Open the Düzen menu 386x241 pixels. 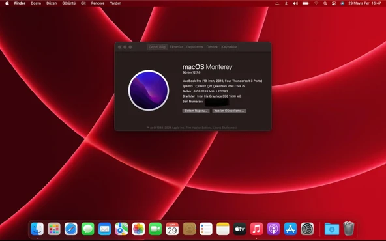coord(52,3)
